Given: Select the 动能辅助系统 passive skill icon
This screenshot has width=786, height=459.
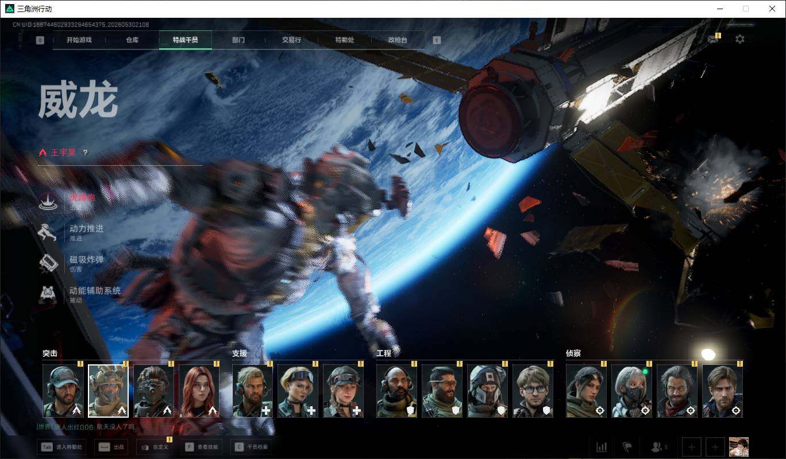Looking at the screenshot, I should pyautogui.click(x=48, y=294).
